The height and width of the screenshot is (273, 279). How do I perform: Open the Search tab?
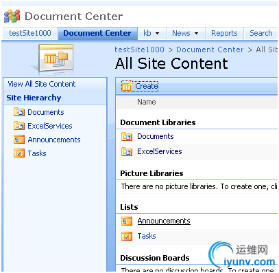260,33
